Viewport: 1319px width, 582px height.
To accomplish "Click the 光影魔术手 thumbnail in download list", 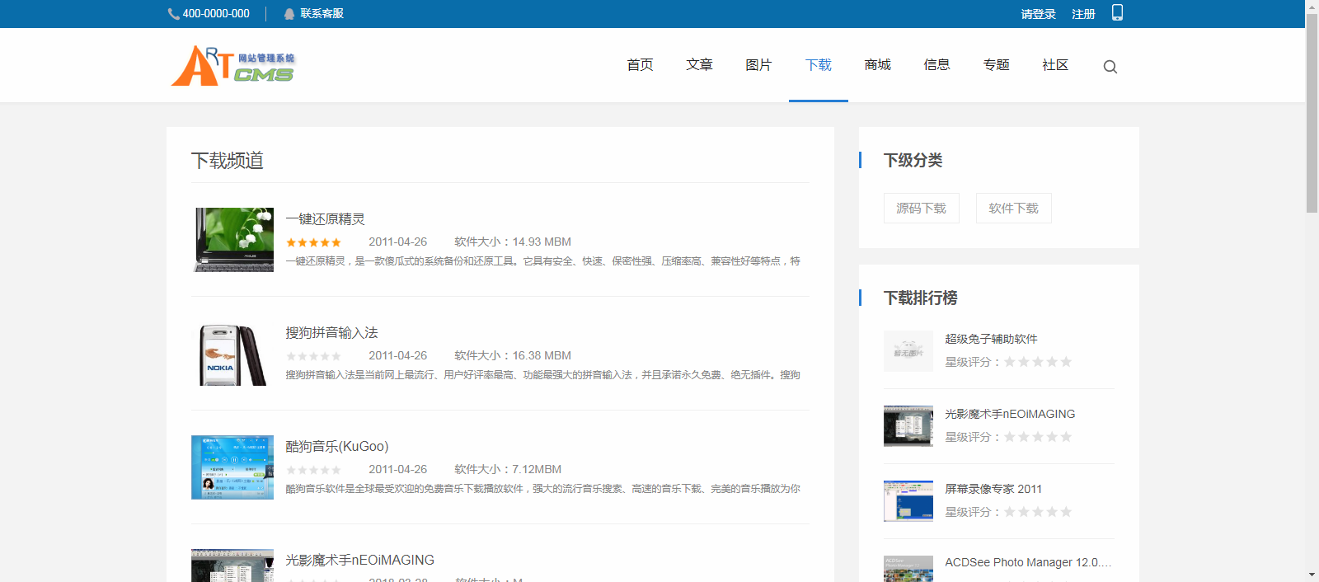I will [233, 566].
